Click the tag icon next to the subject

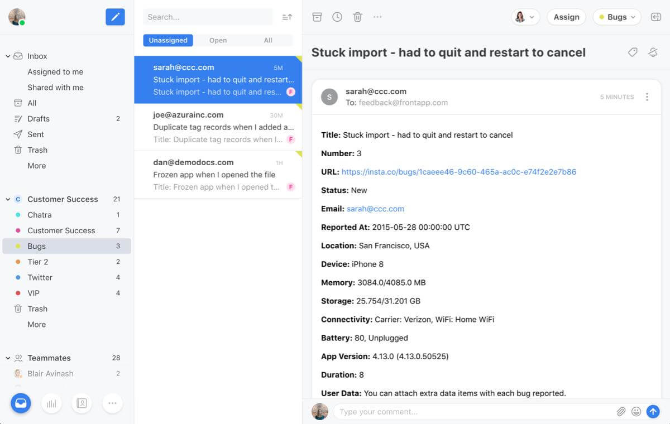coord(633,52)
